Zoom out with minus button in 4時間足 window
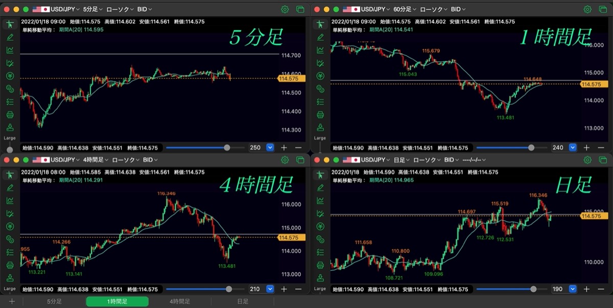This screenshot has width=613, height=308. 298,289
